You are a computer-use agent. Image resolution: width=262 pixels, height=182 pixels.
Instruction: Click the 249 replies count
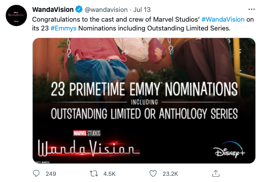tap(51, 174)
